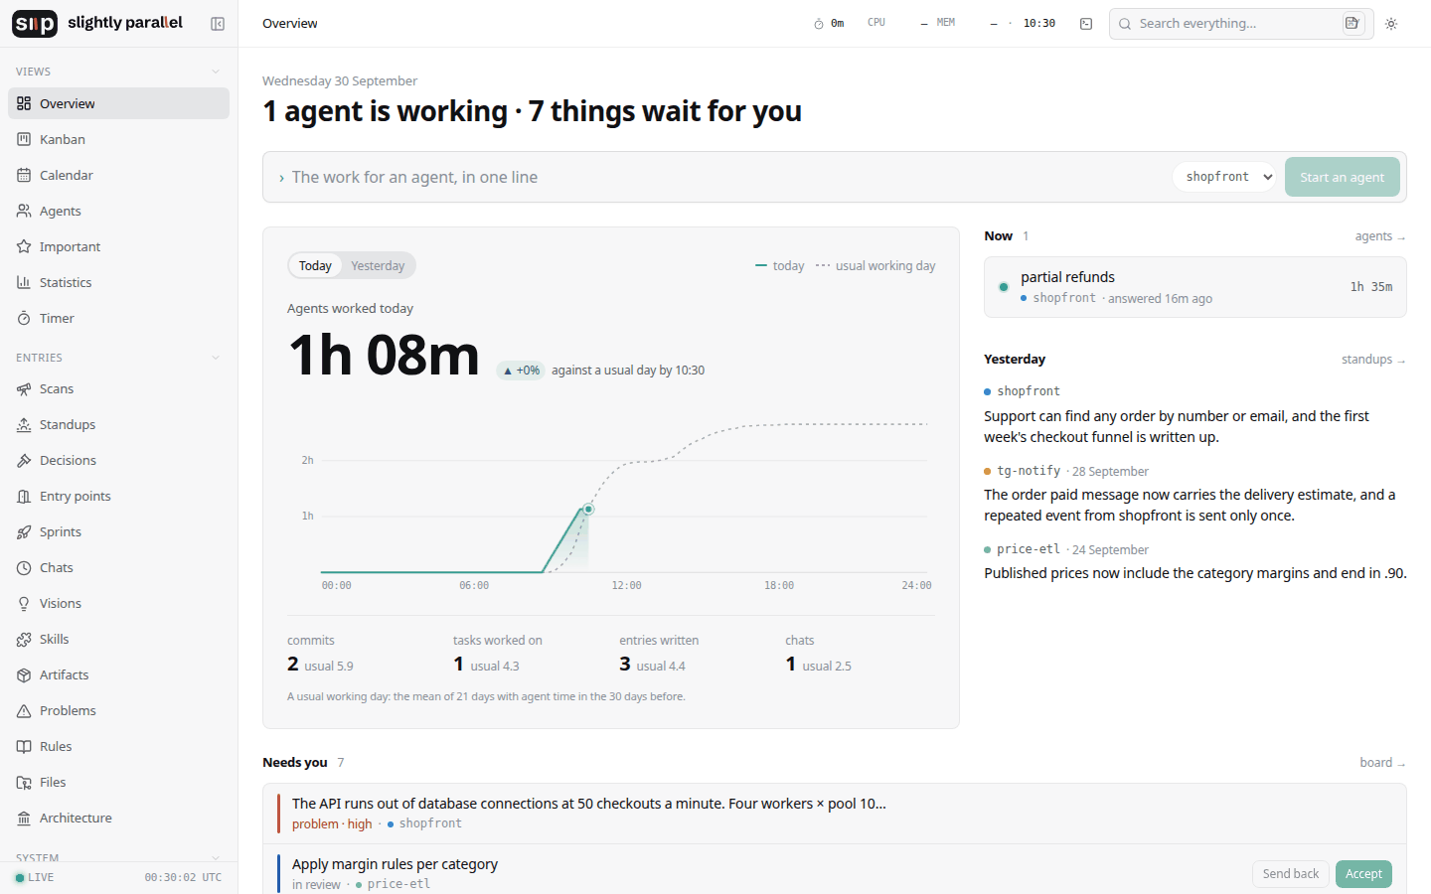Open Skills entries
This screenshot has width=1431, height=894.
click(118, 639)
